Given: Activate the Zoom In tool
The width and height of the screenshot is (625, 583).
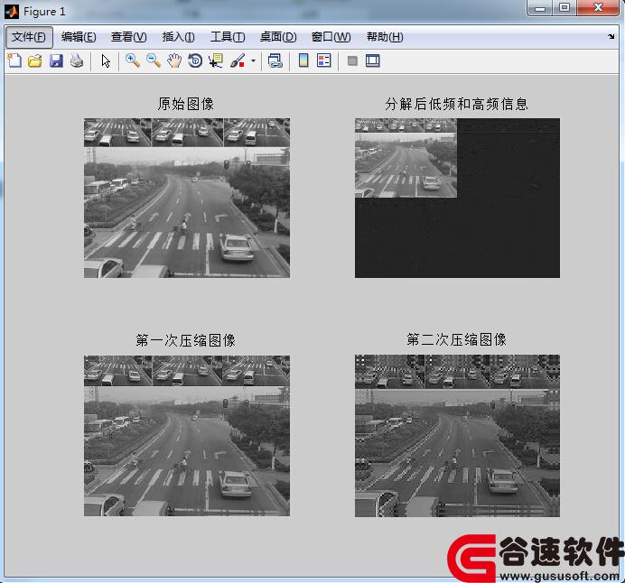Looking at the screenshot, I should pos(133,61).
